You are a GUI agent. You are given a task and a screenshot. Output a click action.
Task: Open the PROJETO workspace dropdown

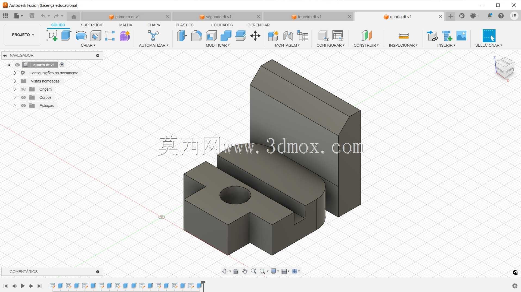pyautogui.click(x=23, y=35)
